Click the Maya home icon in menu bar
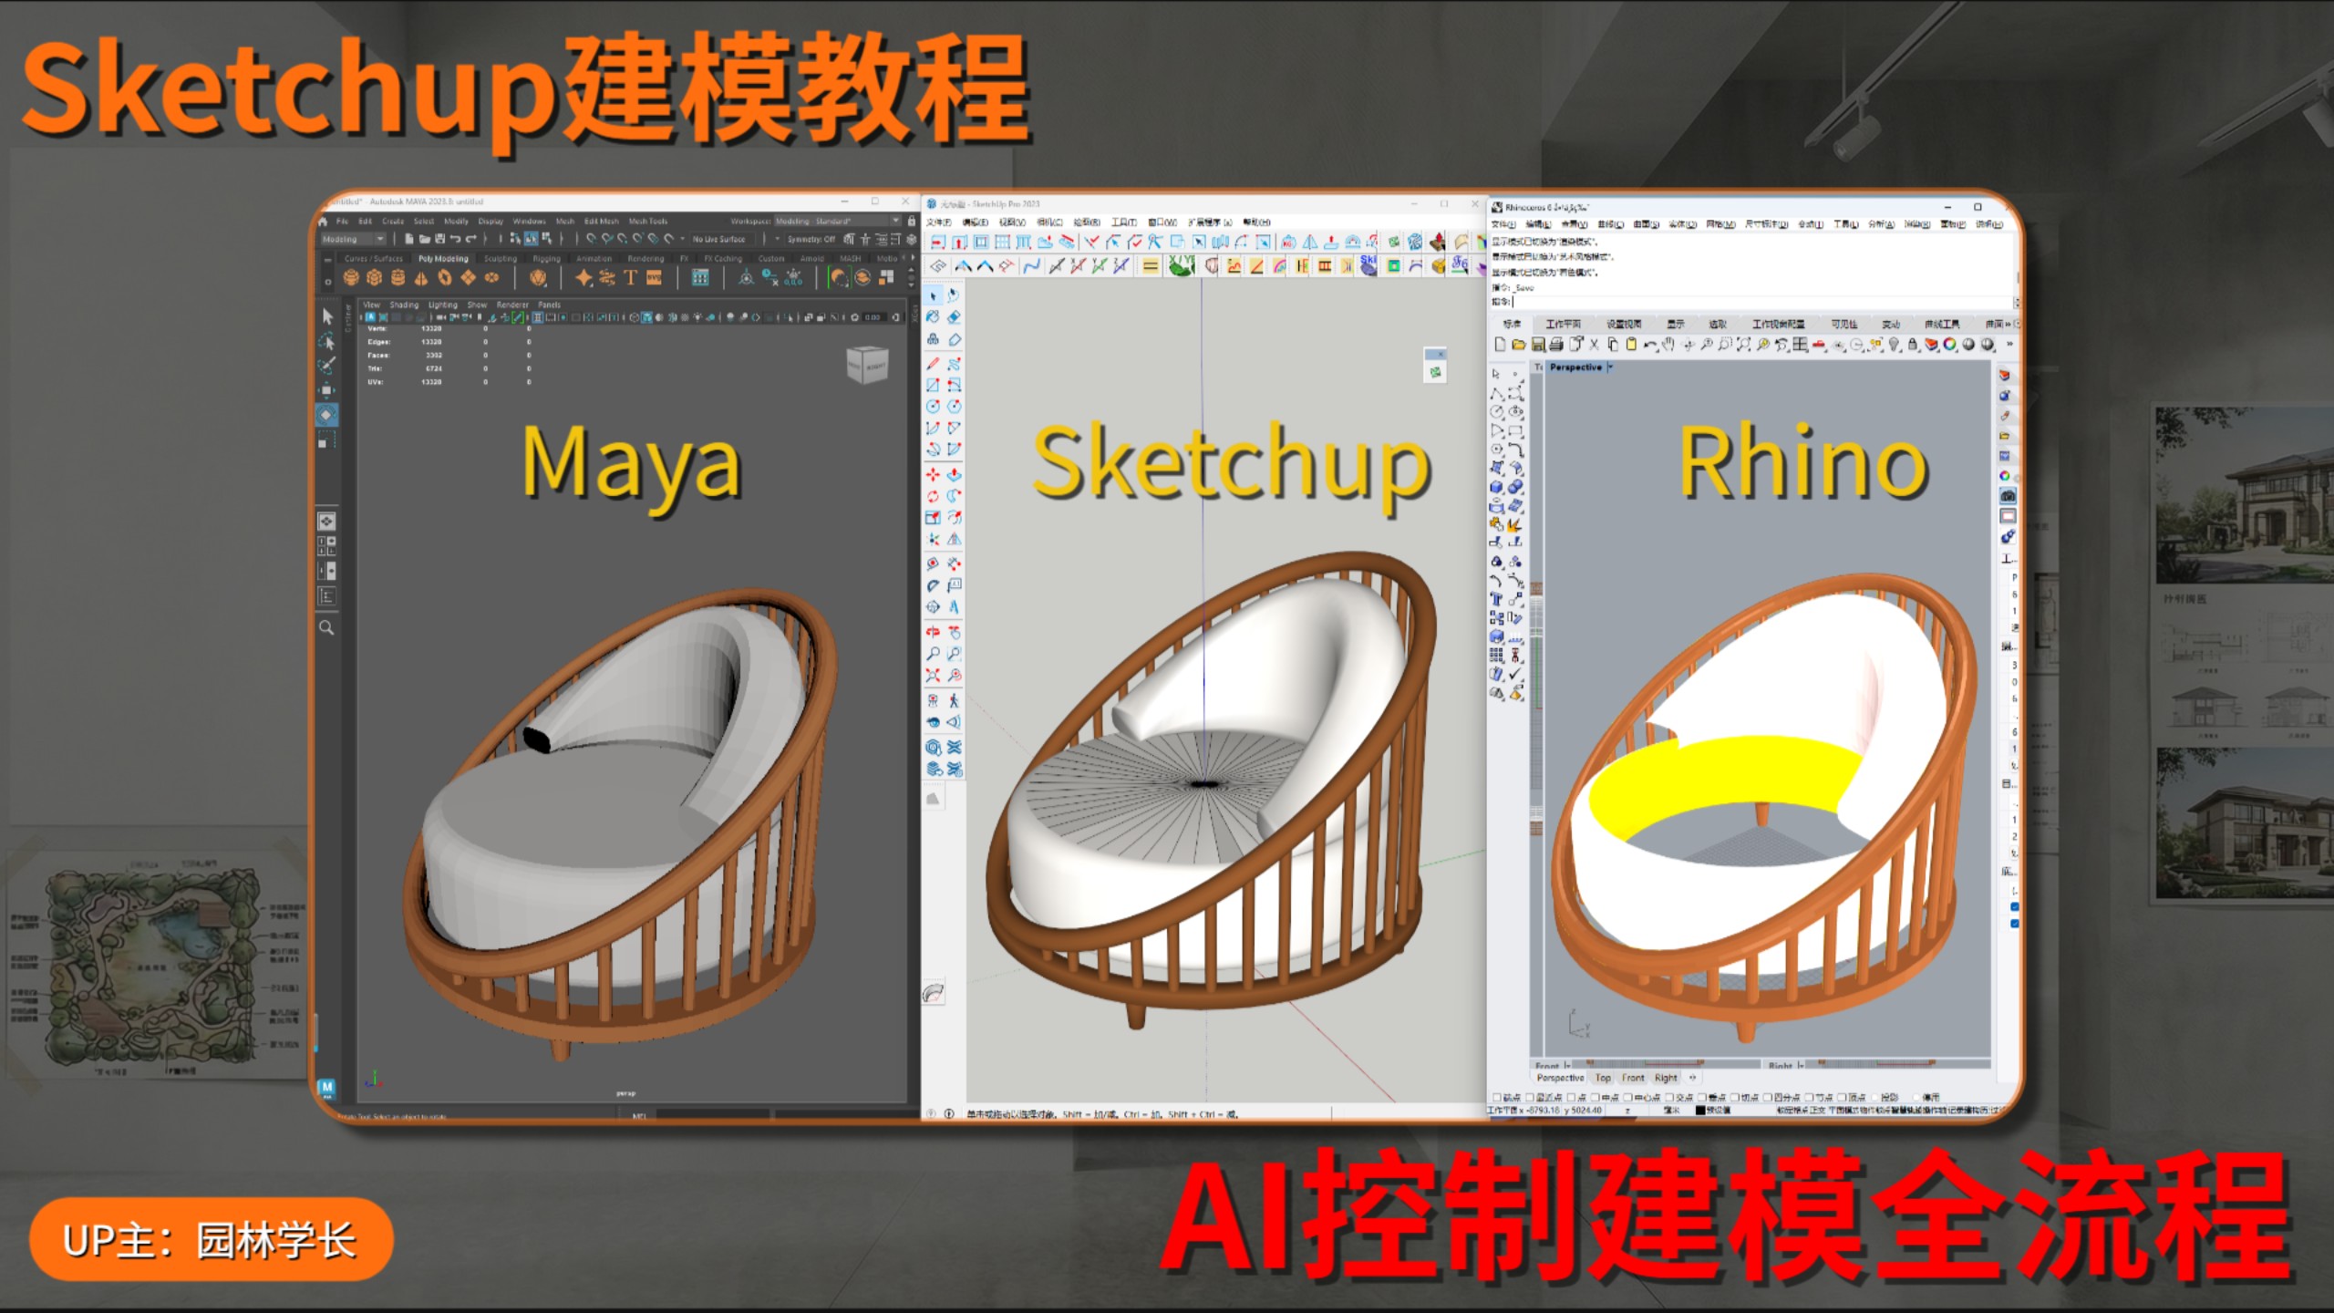The height and width of the screenshot is (1313, 2334). (x=323, y=221)
